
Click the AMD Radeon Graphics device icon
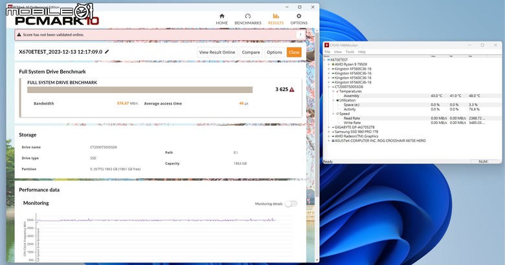tap(333, 136)
